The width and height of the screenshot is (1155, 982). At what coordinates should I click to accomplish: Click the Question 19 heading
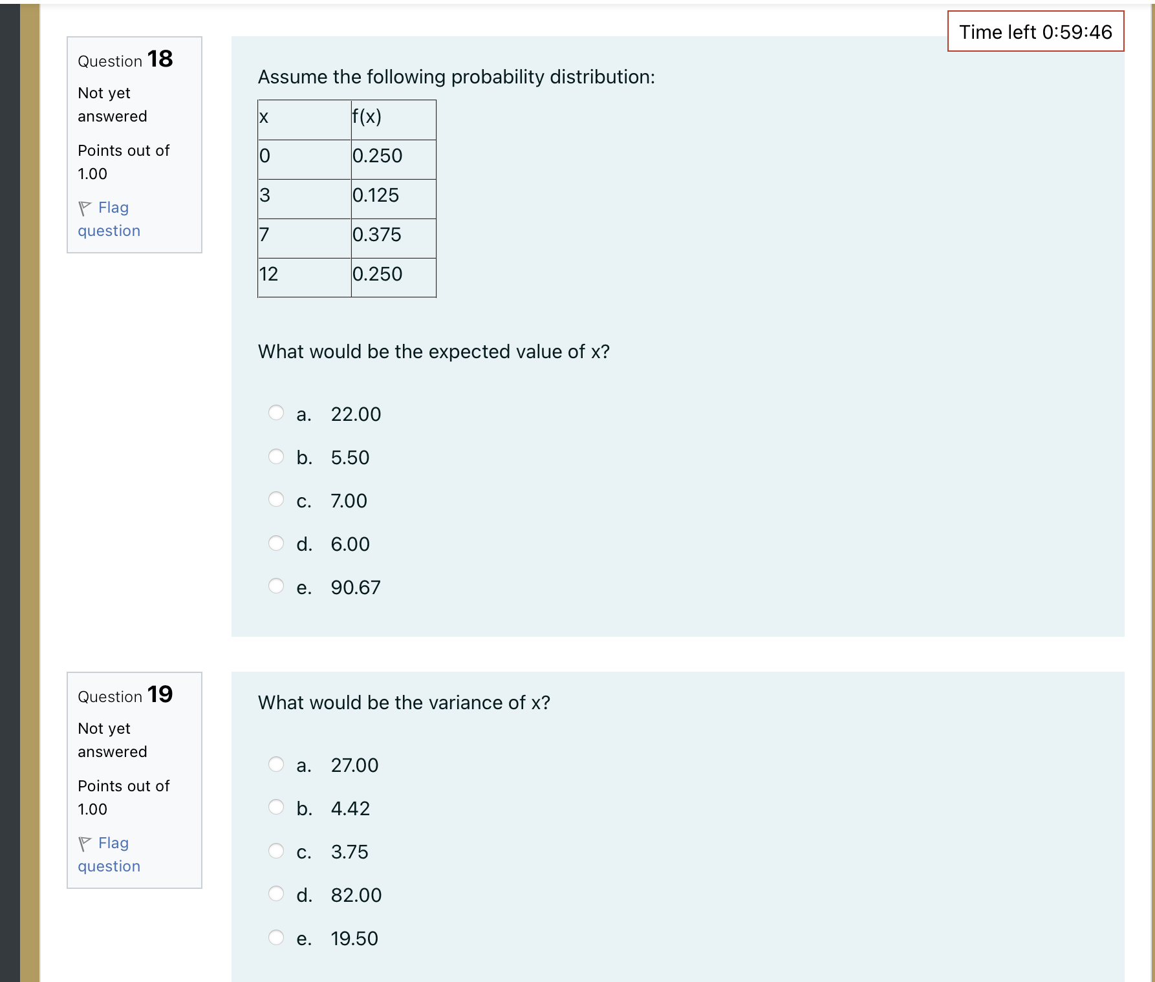point(125,695)
